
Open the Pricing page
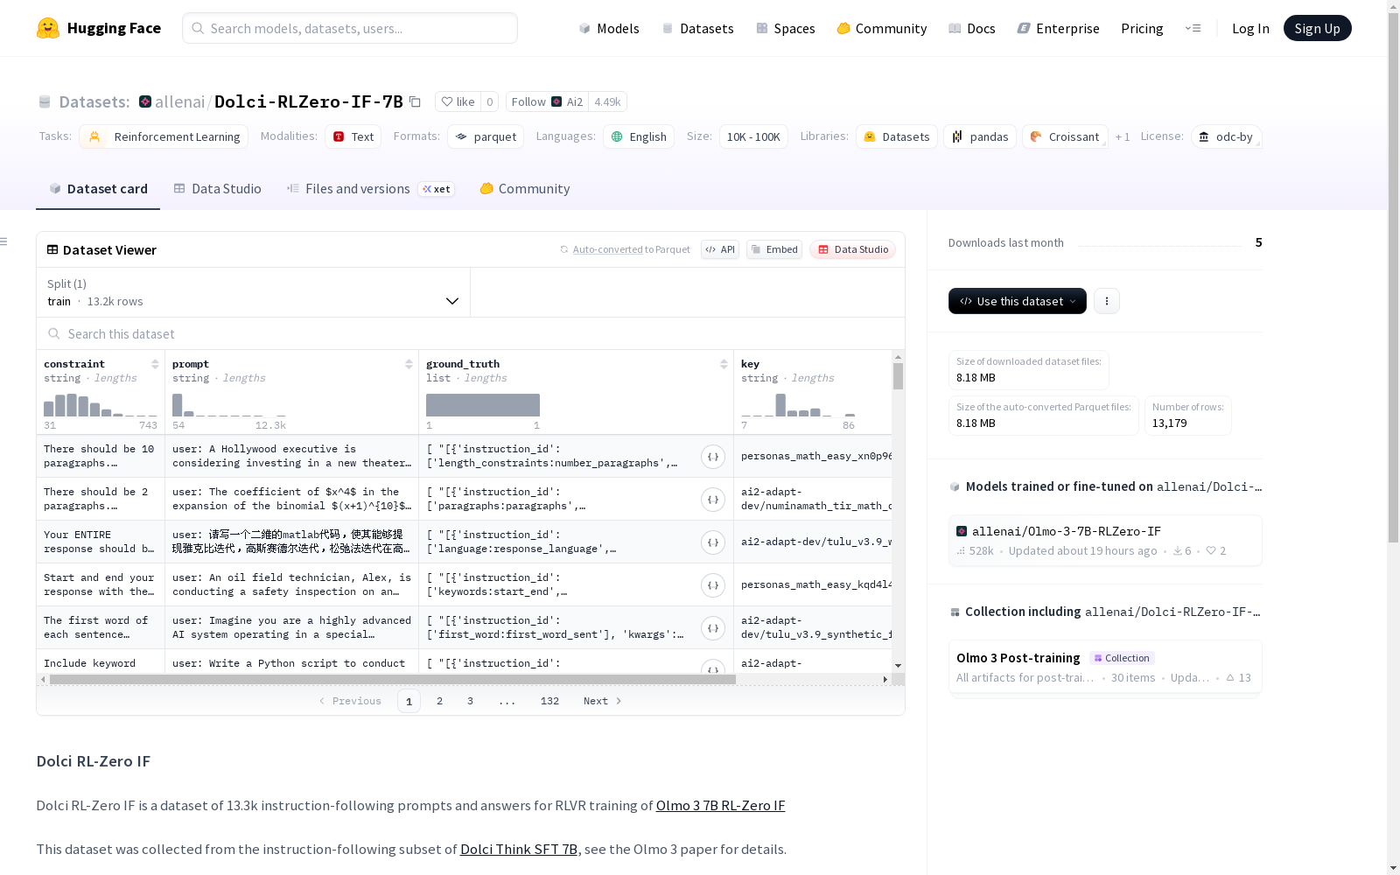point(1142,28)
